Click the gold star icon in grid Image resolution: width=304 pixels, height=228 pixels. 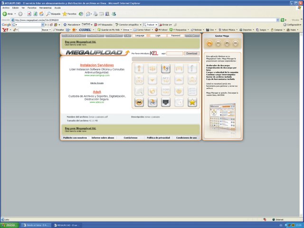[x=192, y=101]
